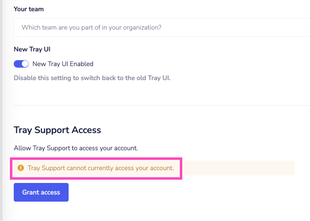Click the word "Access" in section heading
This screenshot has height=221, width=310.
[86, 130]
